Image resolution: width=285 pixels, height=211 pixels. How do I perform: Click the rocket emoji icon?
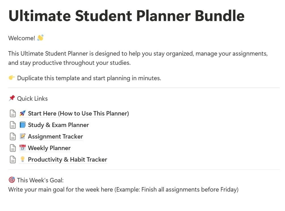tap(23, 114)
